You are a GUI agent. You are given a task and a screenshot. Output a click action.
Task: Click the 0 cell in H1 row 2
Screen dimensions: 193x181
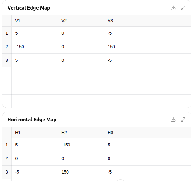click(x=35, y=158)
